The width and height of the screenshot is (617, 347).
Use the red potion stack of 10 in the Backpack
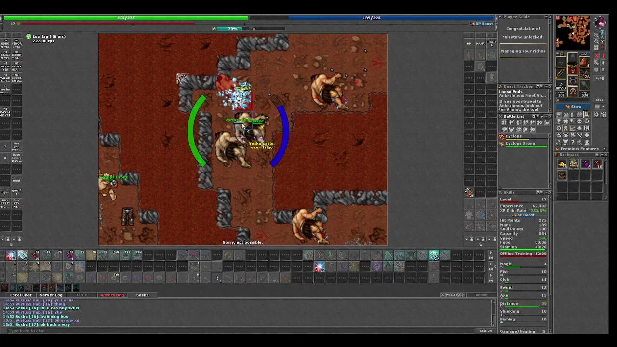(x=597, y=164)
